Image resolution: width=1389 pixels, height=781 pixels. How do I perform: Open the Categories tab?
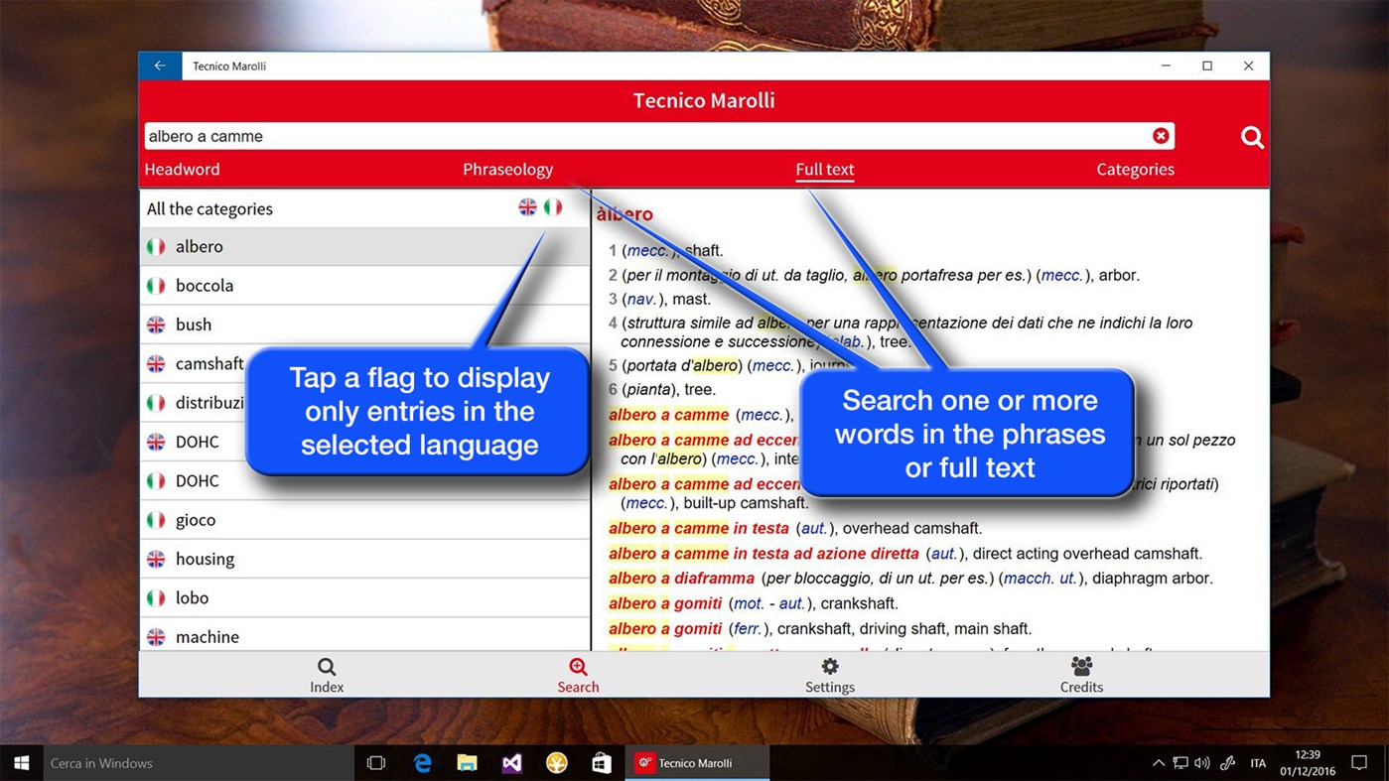click(x=1135, y=169)
